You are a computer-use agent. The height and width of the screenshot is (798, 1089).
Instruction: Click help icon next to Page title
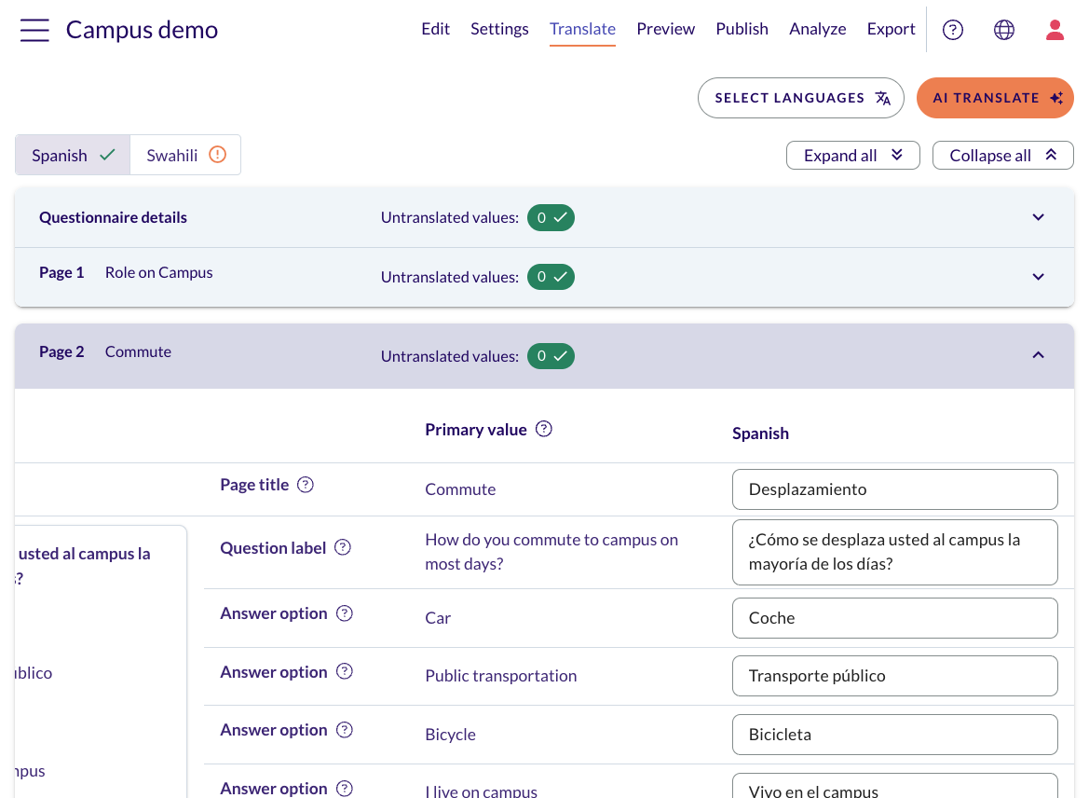[305, 485]
